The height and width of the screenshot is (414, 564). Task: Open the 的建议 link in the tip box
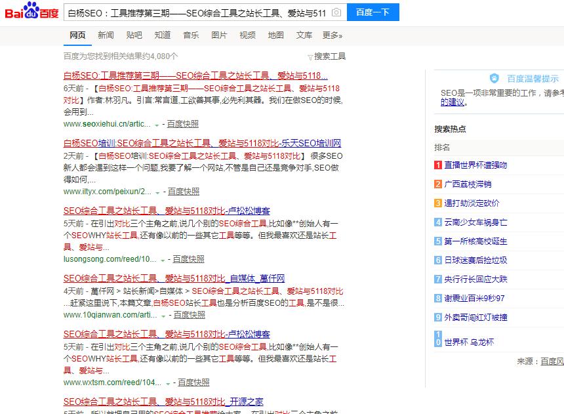tap(453, 102)
